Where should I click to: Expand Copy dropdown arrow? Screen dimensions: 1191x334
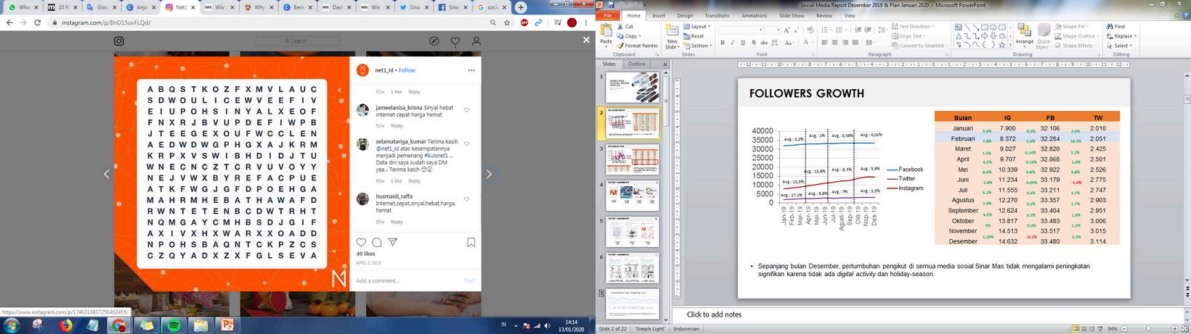click(x=639, y=36)
